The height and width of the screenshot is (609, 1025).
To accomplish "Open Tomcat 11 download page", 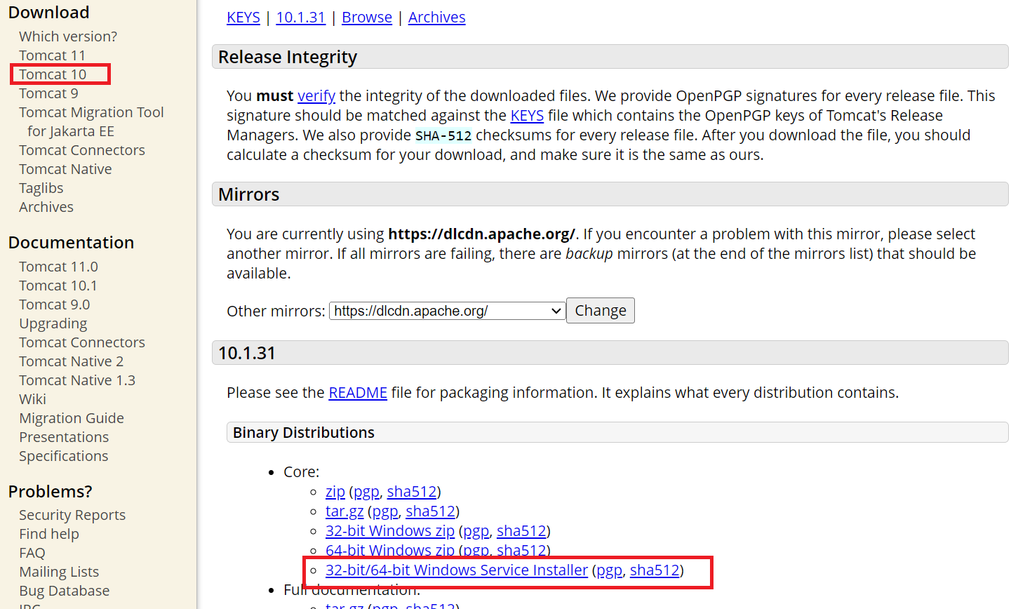I will (53, 55).
